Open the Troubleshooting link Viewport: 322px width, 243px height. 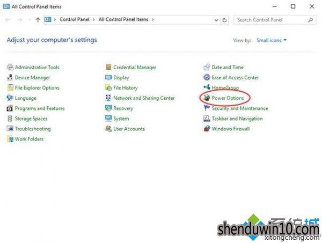[33, 129]
